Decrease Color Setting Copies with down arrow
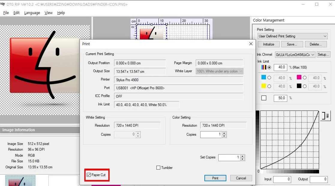 pos(224,136)
